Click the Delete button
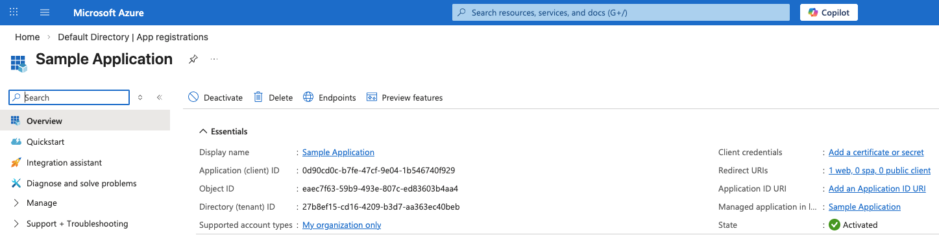939x235 pixels. 273,97
